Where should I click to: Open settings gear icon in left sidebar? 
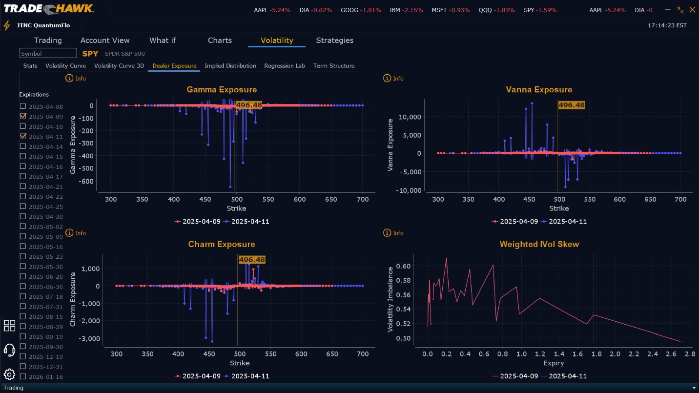(x=9, y=374)
